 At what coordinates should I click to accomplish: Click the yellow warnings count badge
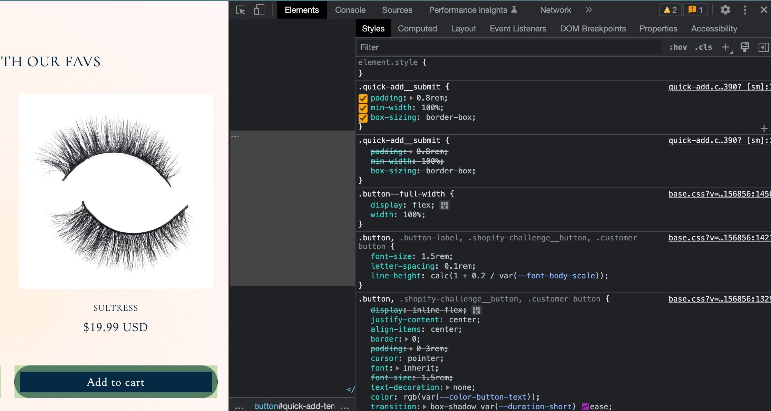click(x=670, y=10)
